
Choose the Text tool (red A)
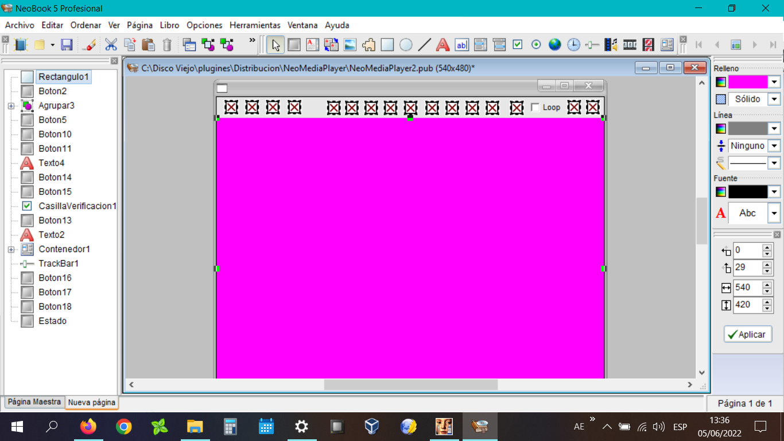coord(443,45)
